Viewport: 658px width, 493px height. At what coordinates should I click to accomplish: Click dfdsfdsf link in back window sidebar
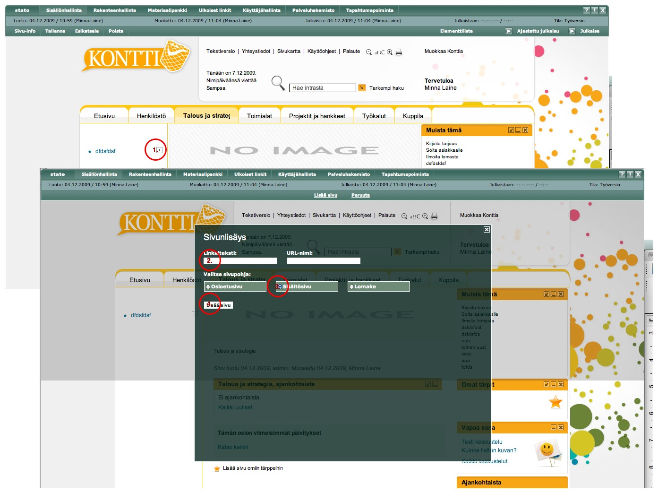(105, 151)
